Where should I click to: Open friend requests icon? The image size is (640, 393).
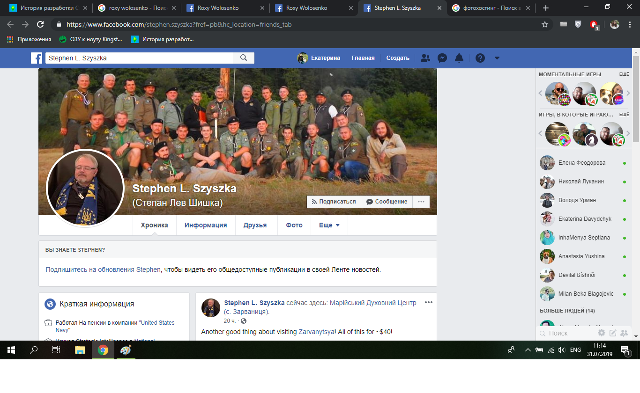point(425,58)
